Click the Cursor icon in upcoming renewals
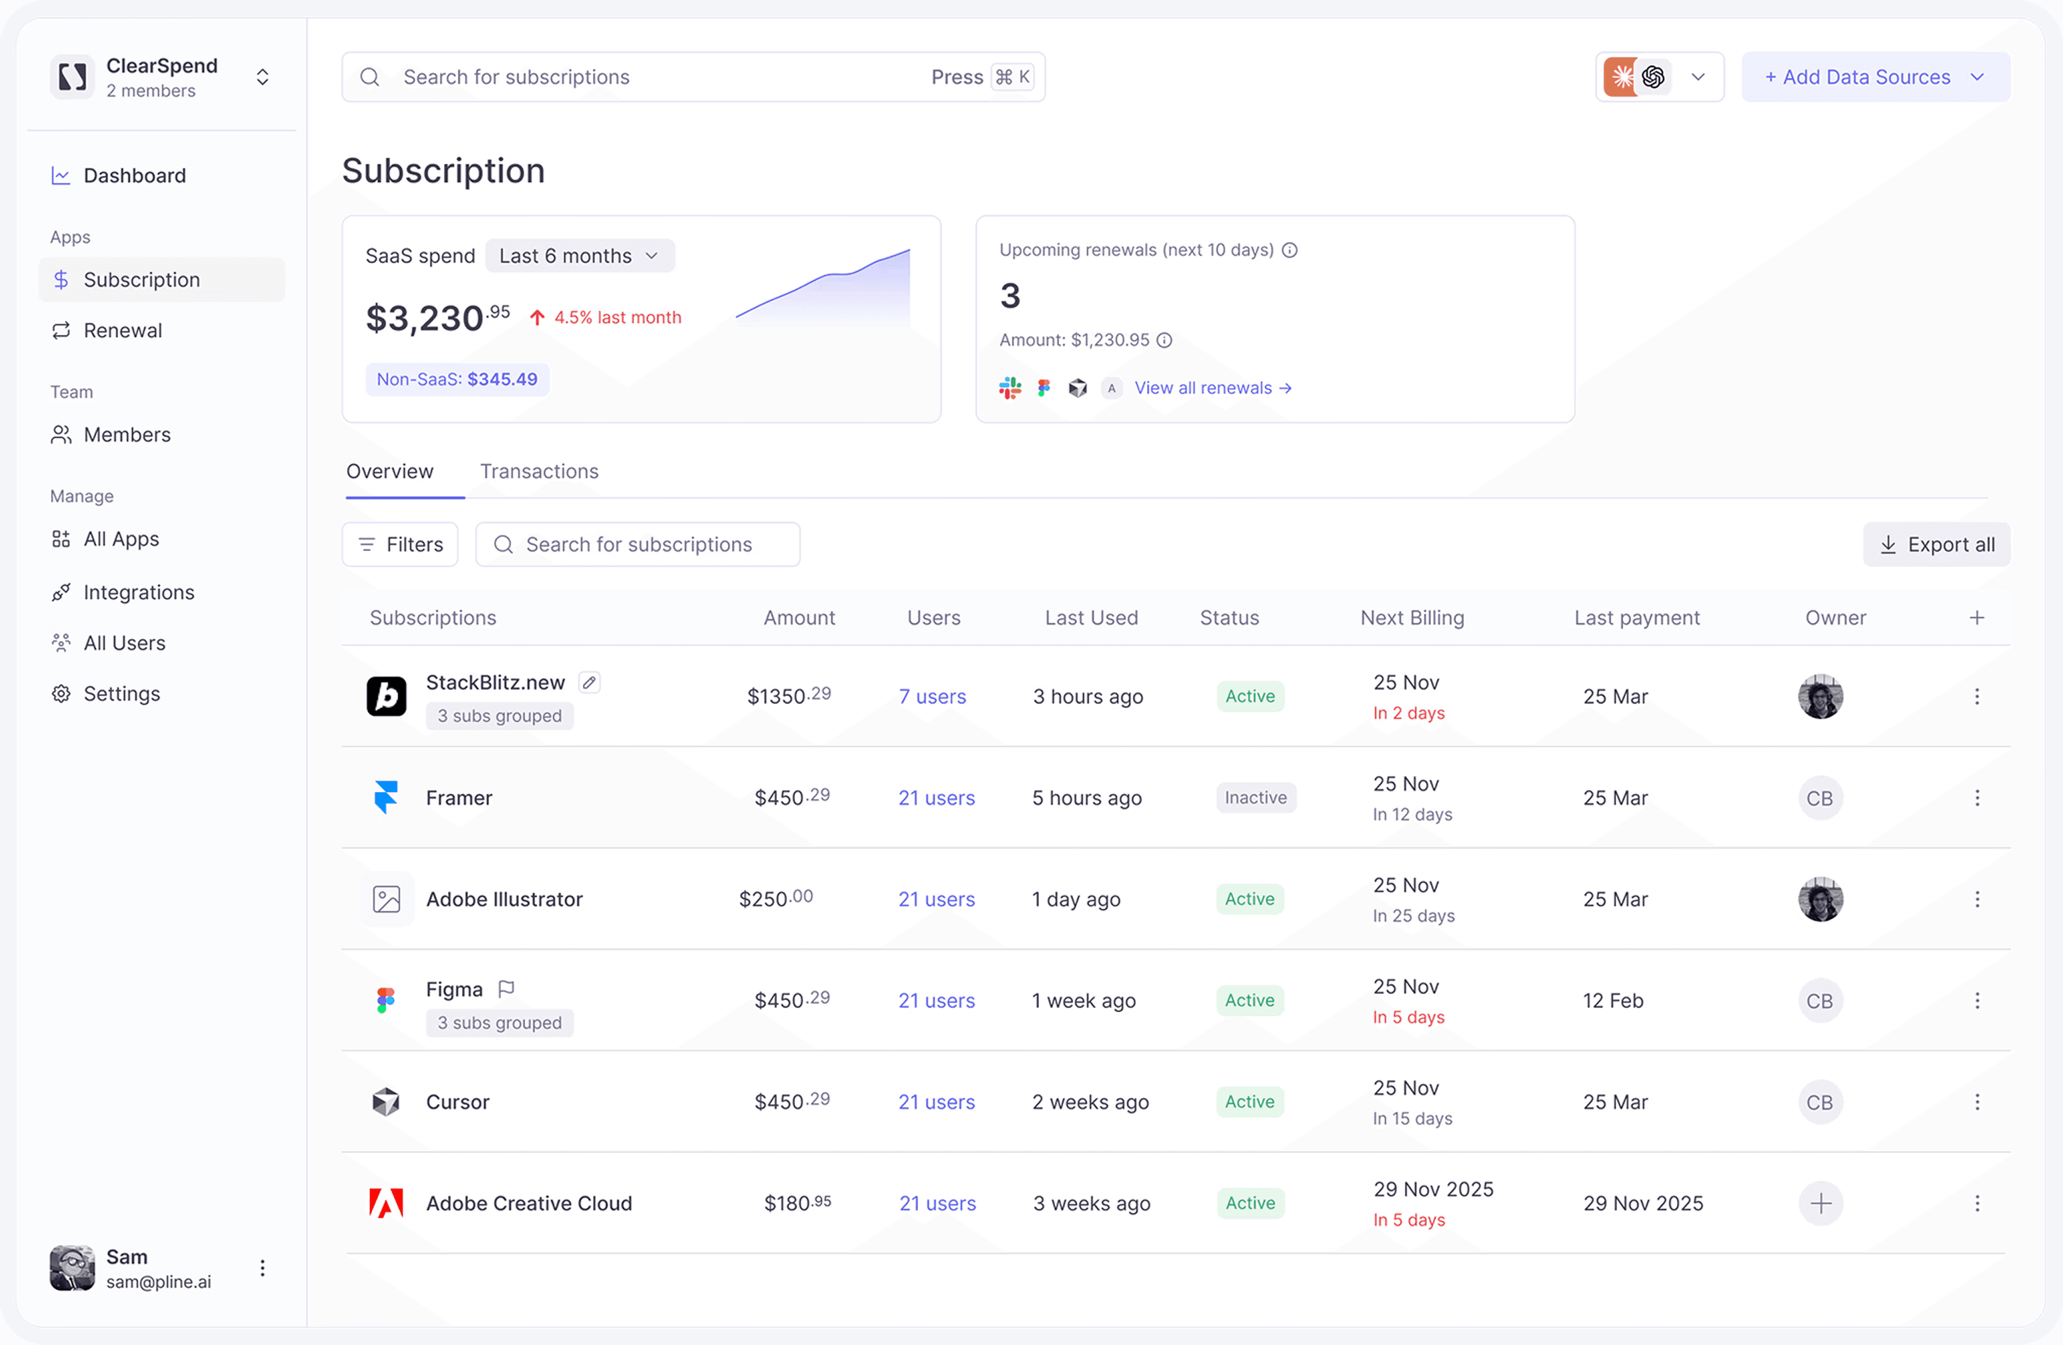2063x1345 pixels. (1077, 388)
